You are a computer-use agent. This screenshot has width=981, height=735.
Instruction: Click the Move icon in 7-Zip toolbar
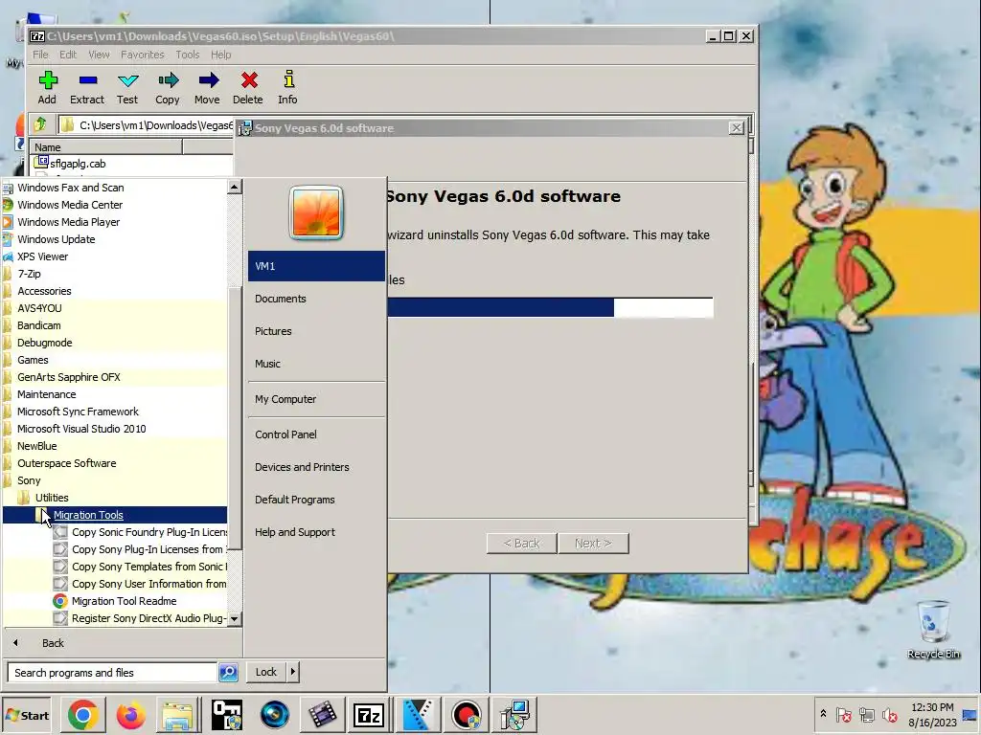207,87
